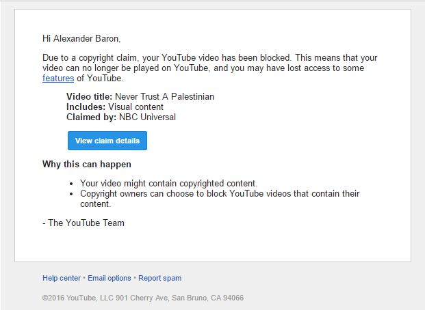The height and width of the screenshot is (310, 425).
Task: Go to Email options
Action: point(110,278)
